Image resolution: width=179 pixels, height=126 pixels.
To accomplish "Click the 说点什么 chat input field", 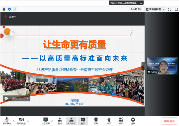I will (x=17, y=98).
